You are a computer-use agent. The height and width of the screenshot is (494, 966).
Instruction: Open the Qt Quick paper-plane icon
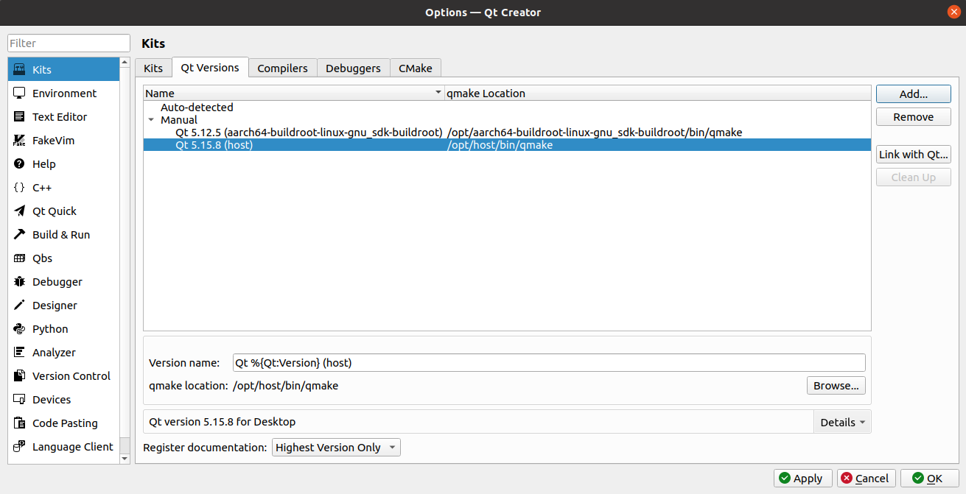pyautogui.click(x=20, y=211)
